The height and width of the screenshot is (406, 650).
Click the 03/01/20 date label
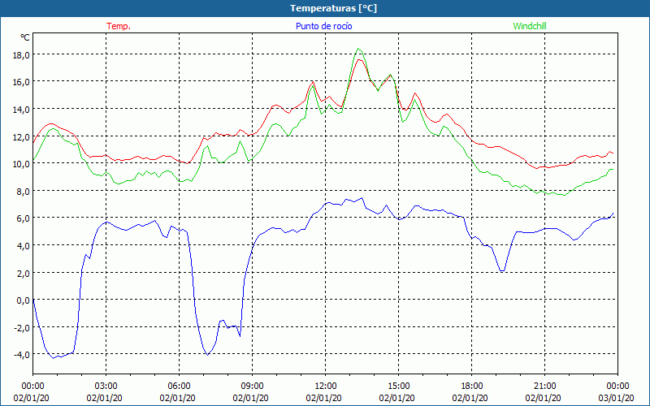coord(616,398)
